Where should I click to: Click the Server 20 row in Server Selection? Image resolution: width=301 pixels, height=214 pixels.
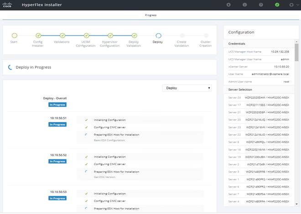[259, 120]
